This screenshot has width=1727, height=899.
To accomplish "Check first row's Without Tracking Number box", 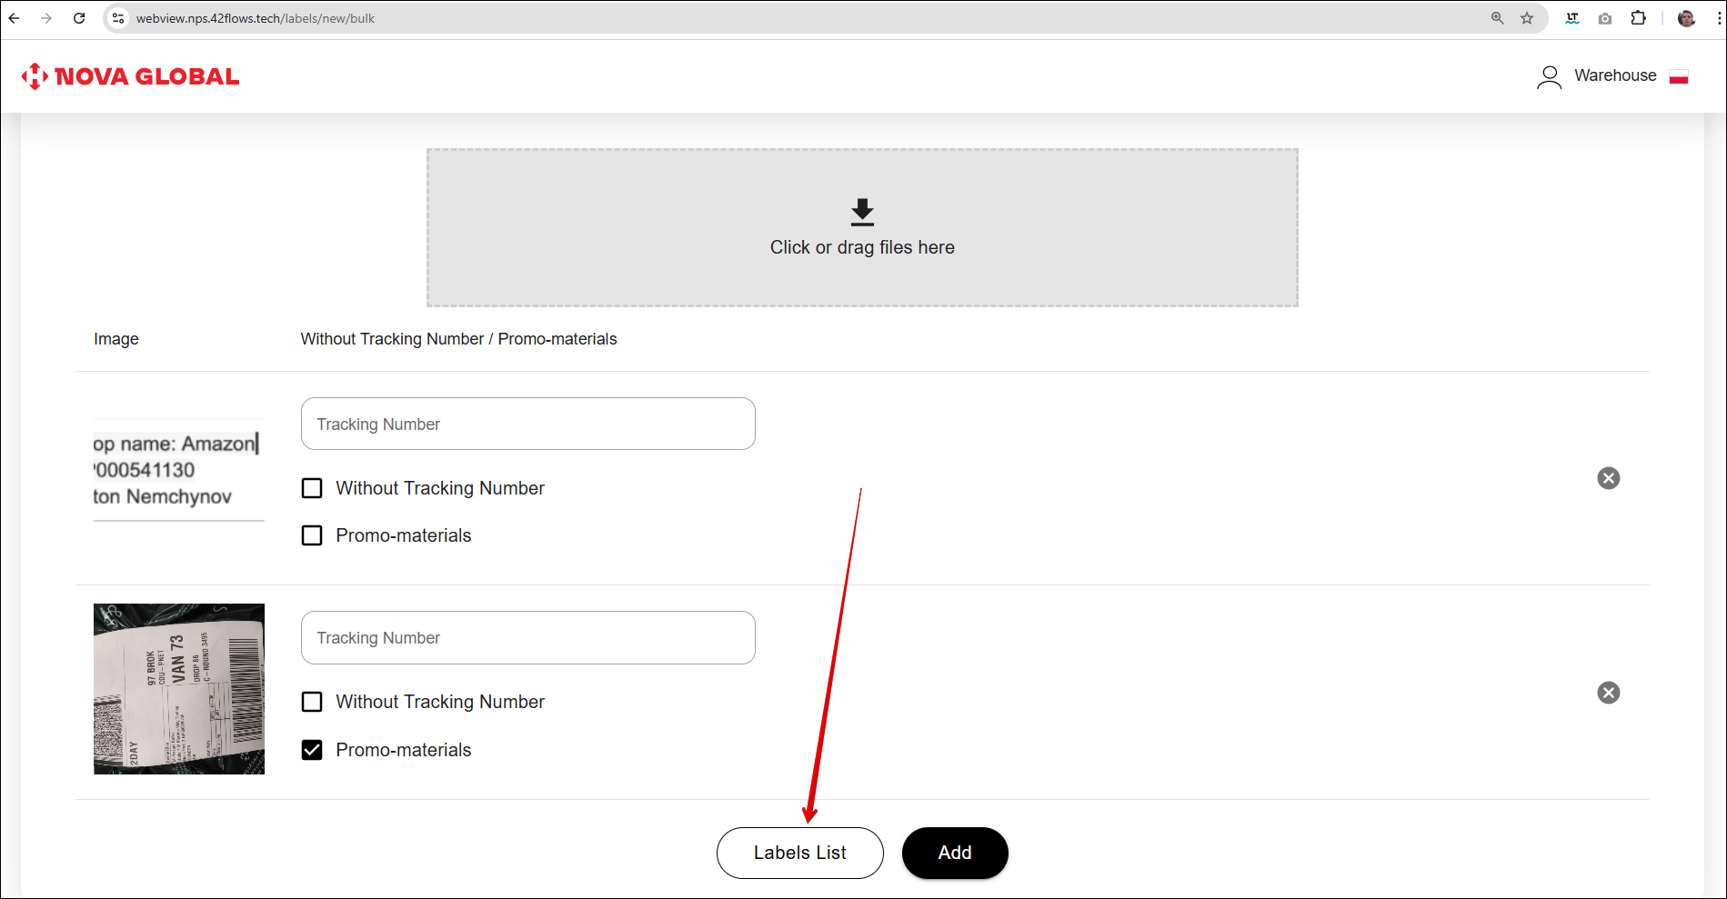I will (312, 488).
